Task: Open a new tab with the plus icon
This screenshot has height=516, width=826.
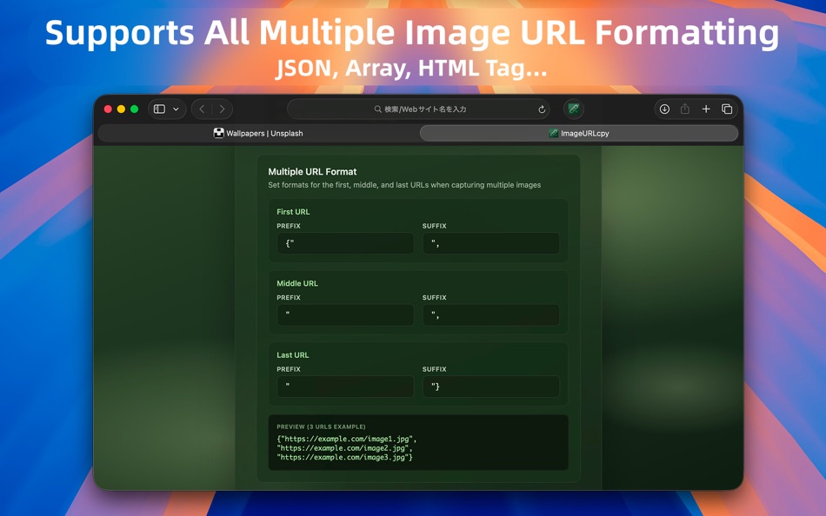Action: (706, 109)
